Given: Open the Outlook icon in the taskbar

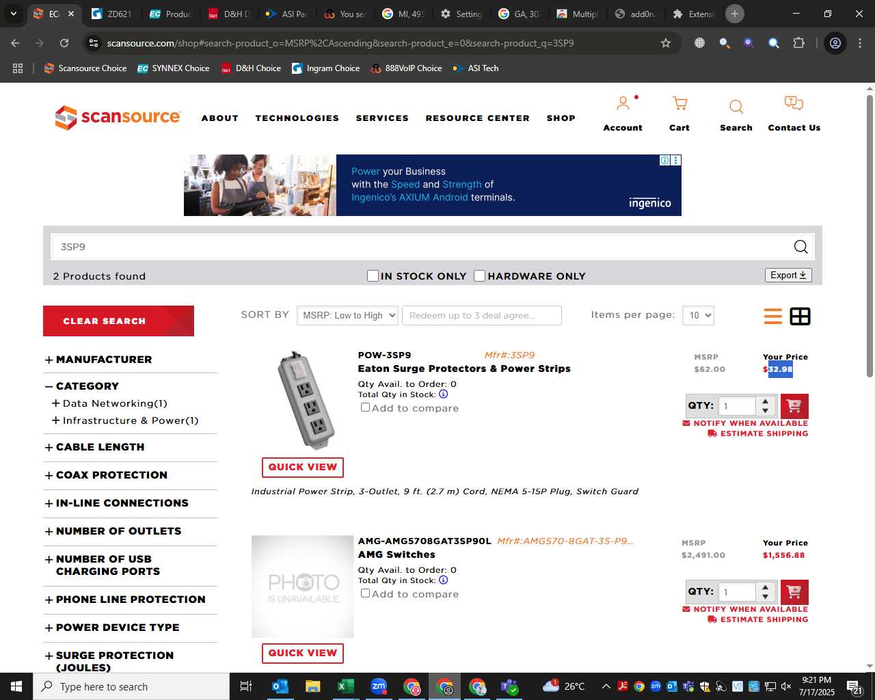Looking at the screenshot, I should (x=280, y=686).
